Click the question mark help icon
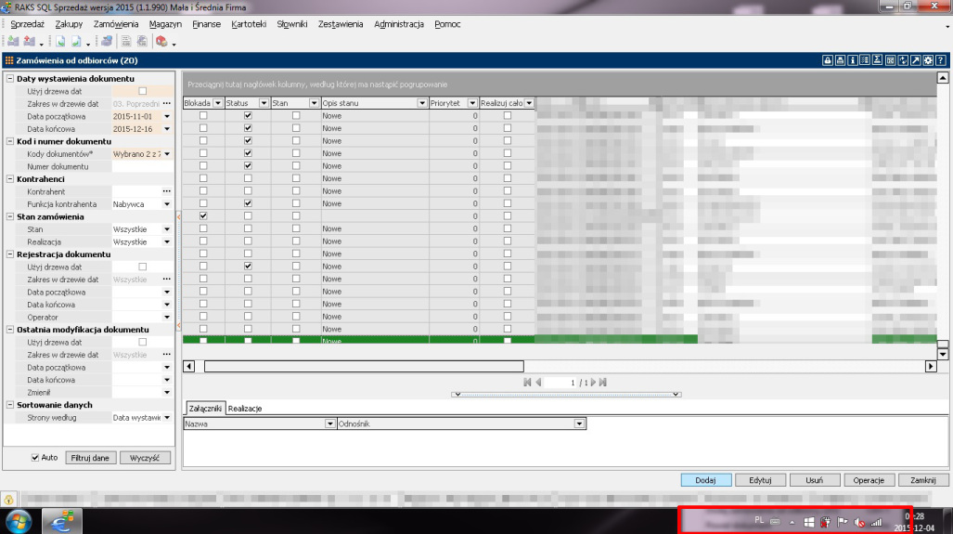 941,60
